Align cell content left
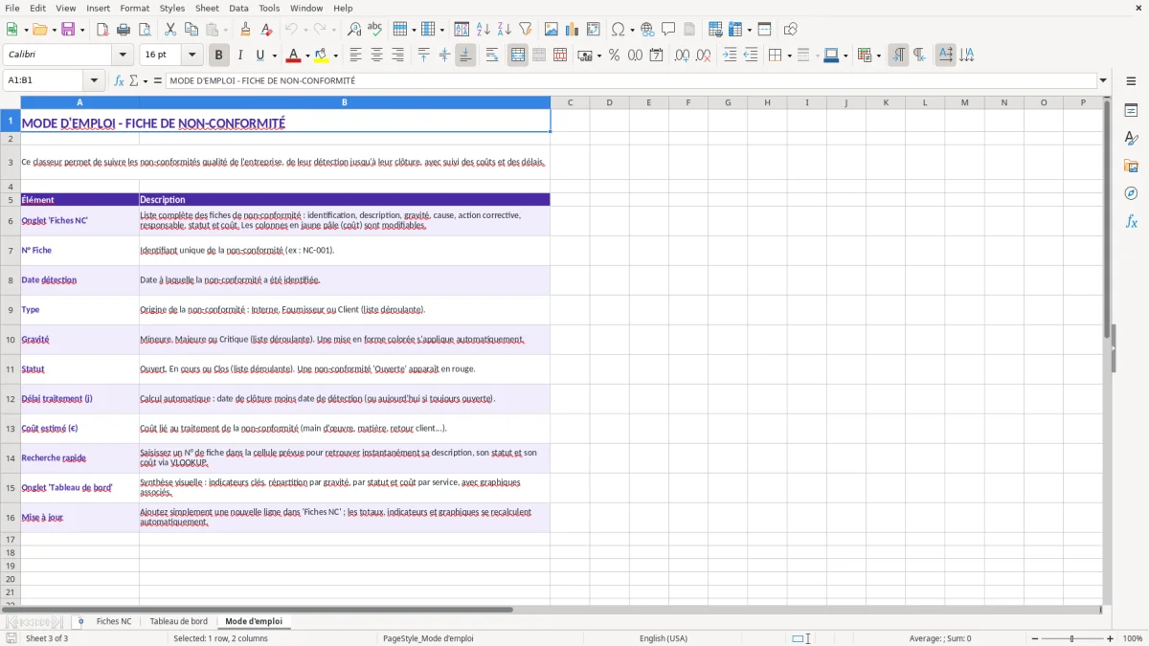1149x646 pixels. (355, 56)
